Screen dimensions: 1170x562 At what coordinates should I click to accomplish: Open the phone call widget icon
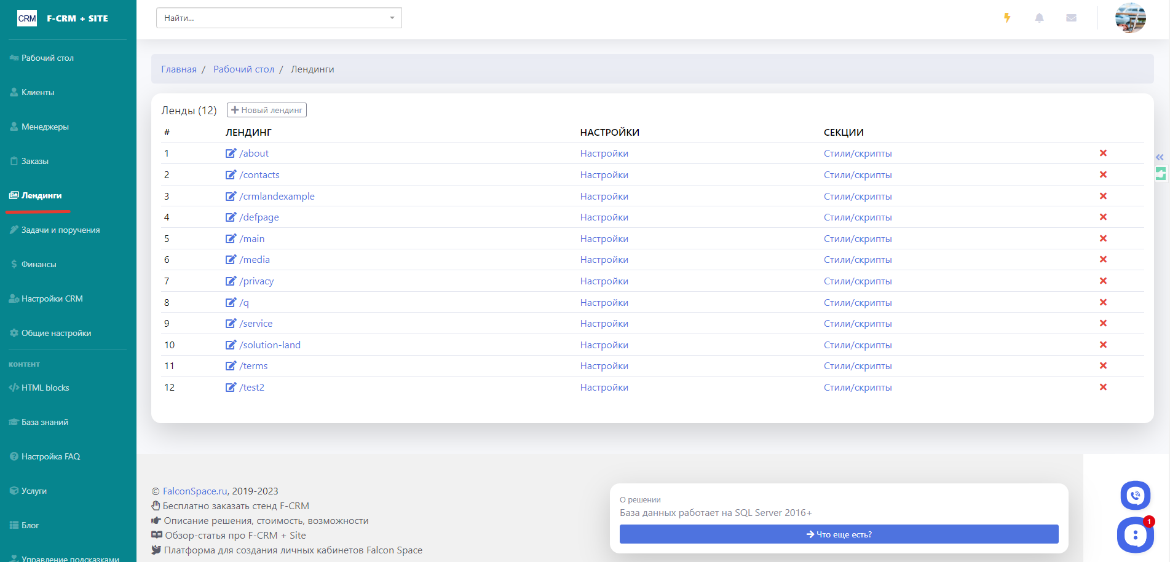click(1135, 495)
